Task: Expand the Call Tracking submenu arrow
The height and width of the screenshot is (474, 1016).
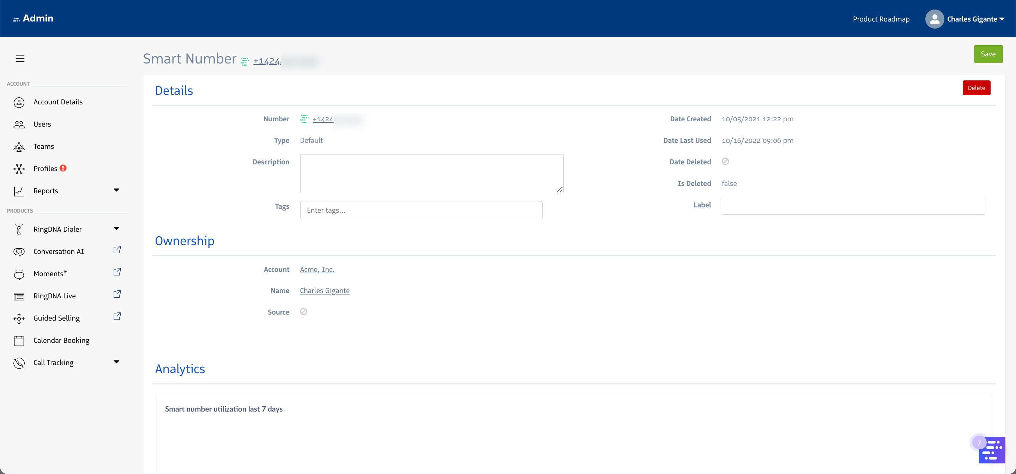Action: 116,362
